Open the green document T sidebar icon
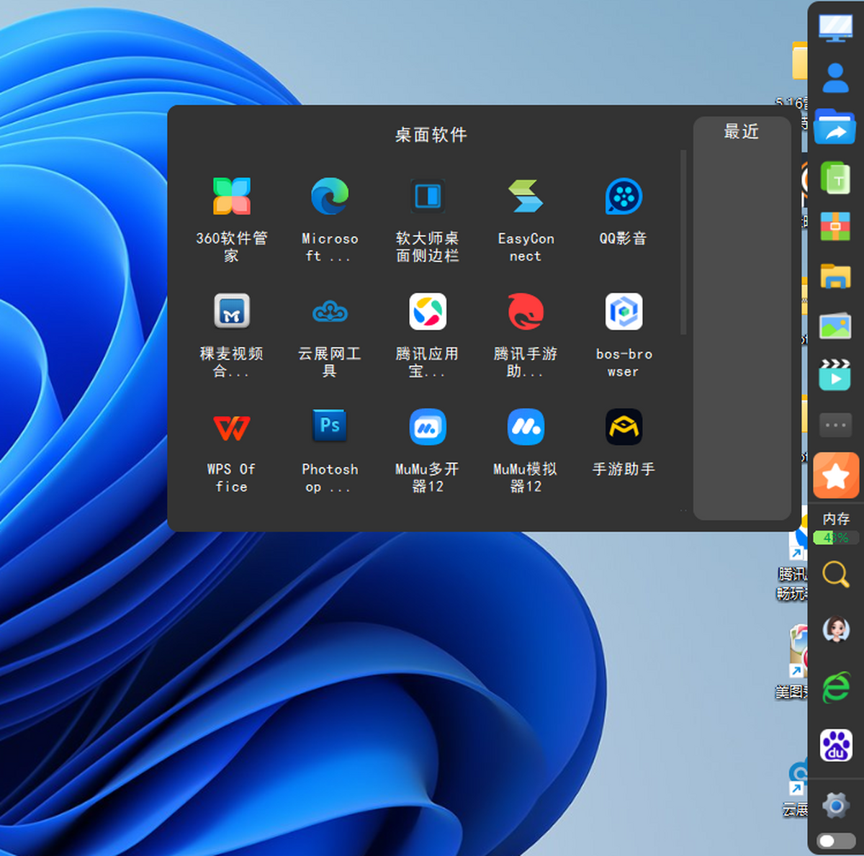The image size is (864, 856). [x=835, y=178]
